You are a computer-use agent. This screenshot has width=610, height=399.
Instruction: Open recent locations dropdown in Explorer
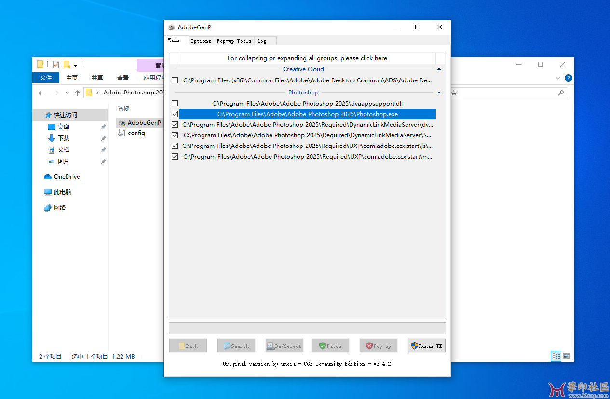(67, 93)
